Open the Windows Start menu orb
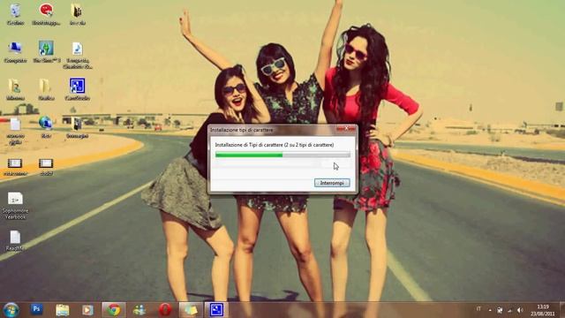This screenshot has height=318, width=565. (x=11, y=310)
